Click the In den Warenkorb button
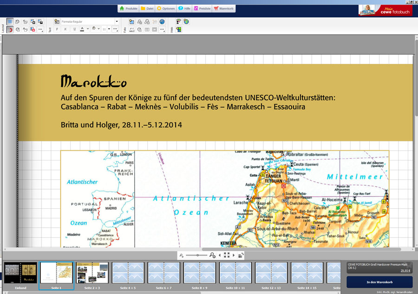The width and height of the screenshot is (418, 294). click(379, 282)
